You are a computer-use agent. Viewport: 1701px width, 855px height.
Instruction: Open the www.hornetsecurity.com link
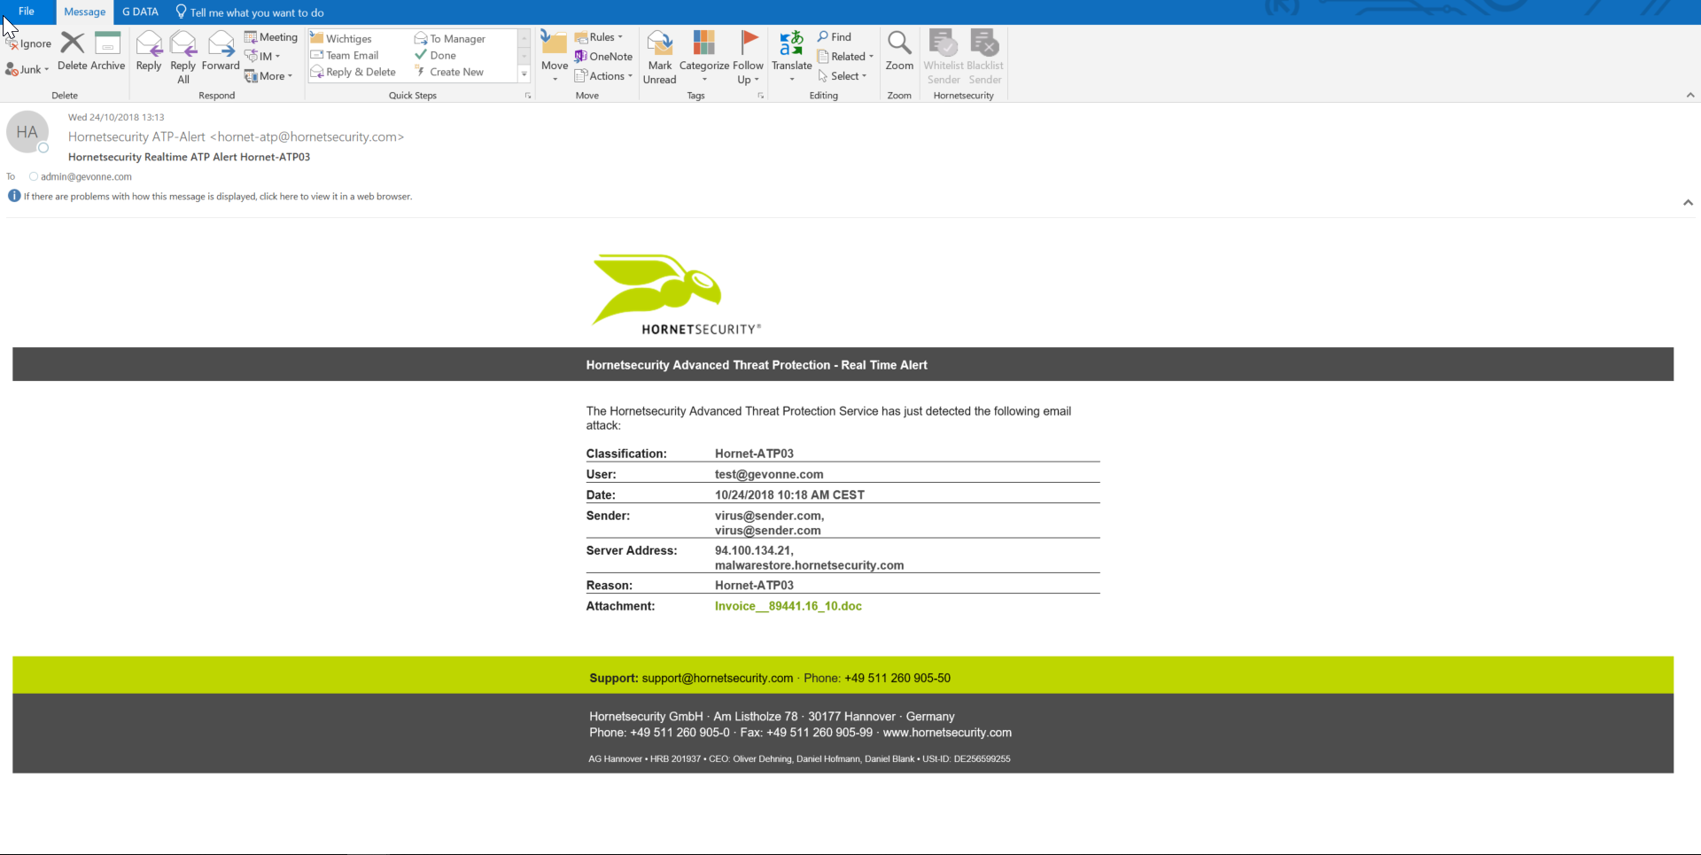947,733
